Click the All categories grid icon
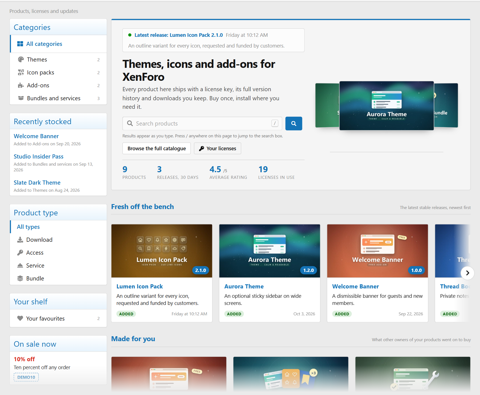This screenshot has width=480, height=395. pos(20,44)
